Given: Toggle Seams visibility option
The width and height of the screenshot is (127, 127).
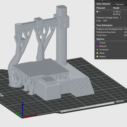Looking at the screenshot, I should 97,56.
